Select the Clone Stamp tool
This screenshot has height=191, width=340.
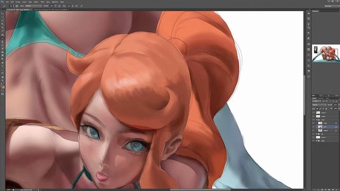pos(3,41)
